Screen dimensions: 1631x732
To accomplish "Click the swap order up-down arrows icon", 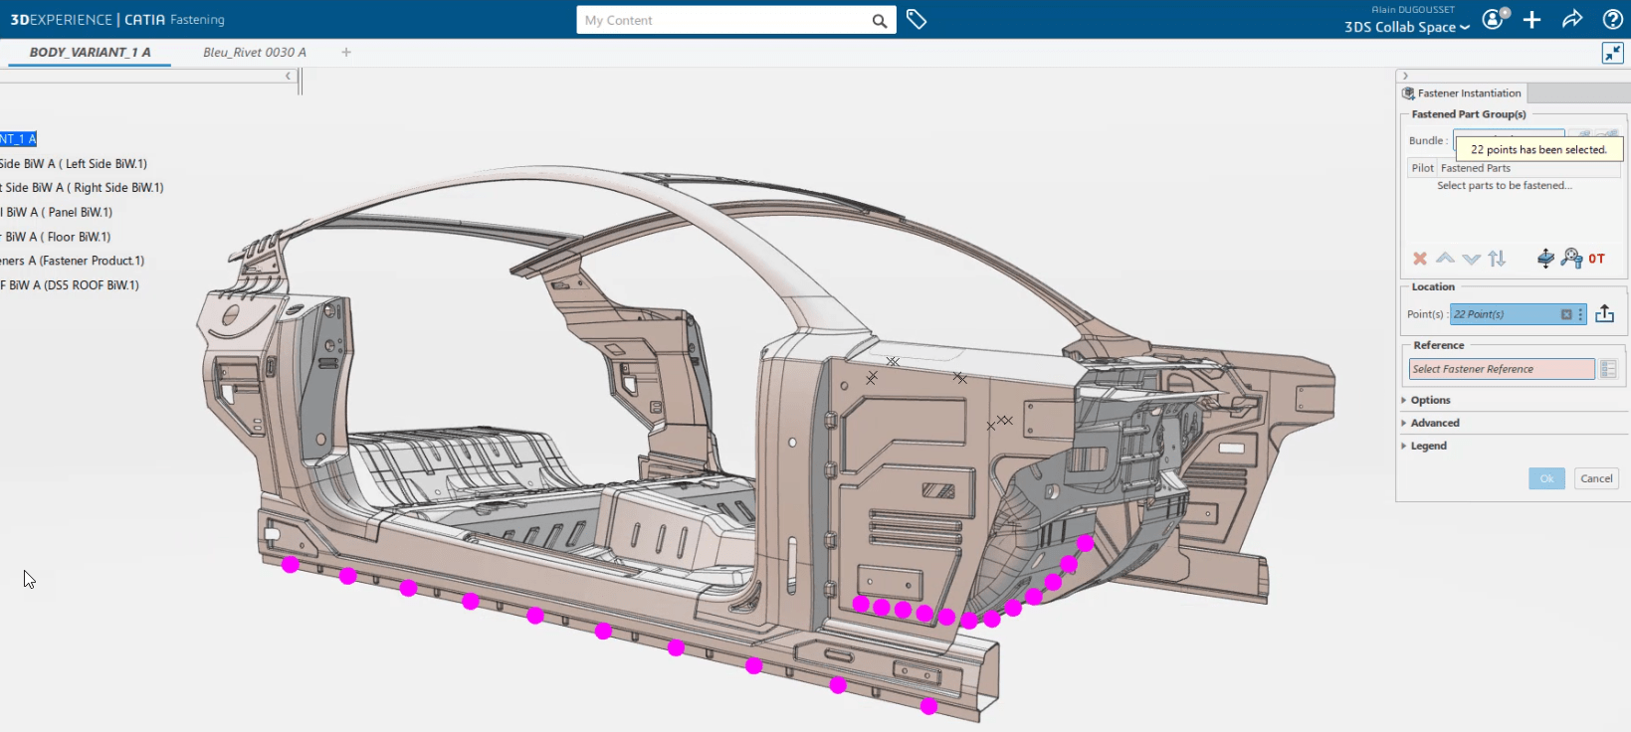I will coord(1497,259).
